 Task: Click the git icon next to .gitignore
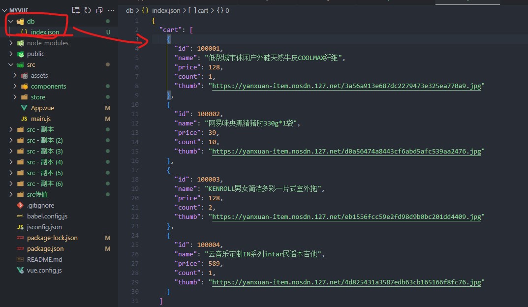pos(20,205)
